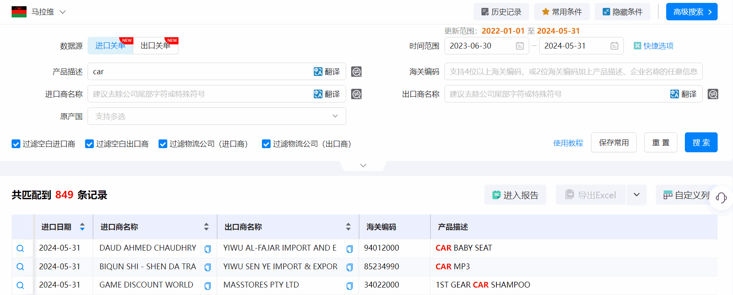Disable 过滤物流公司（出口商）checkbox
Viewport: 733px width, 295px height.
point(266,144)
